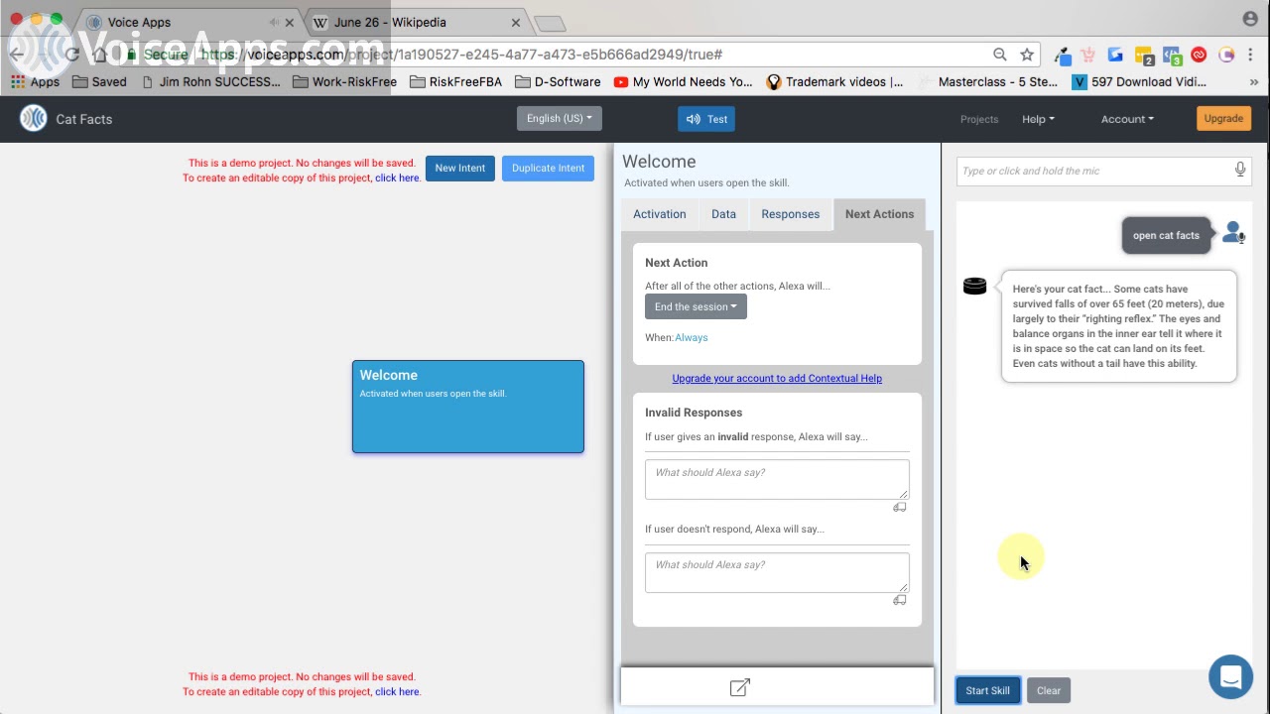Viewport: 1270px width, 714px height.
Task: Click the cat fact response bubble
Action: coord(1119,326)
